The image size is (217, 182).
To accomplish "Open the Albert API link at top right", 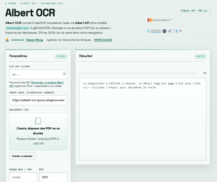I will (x=188, y=11).
